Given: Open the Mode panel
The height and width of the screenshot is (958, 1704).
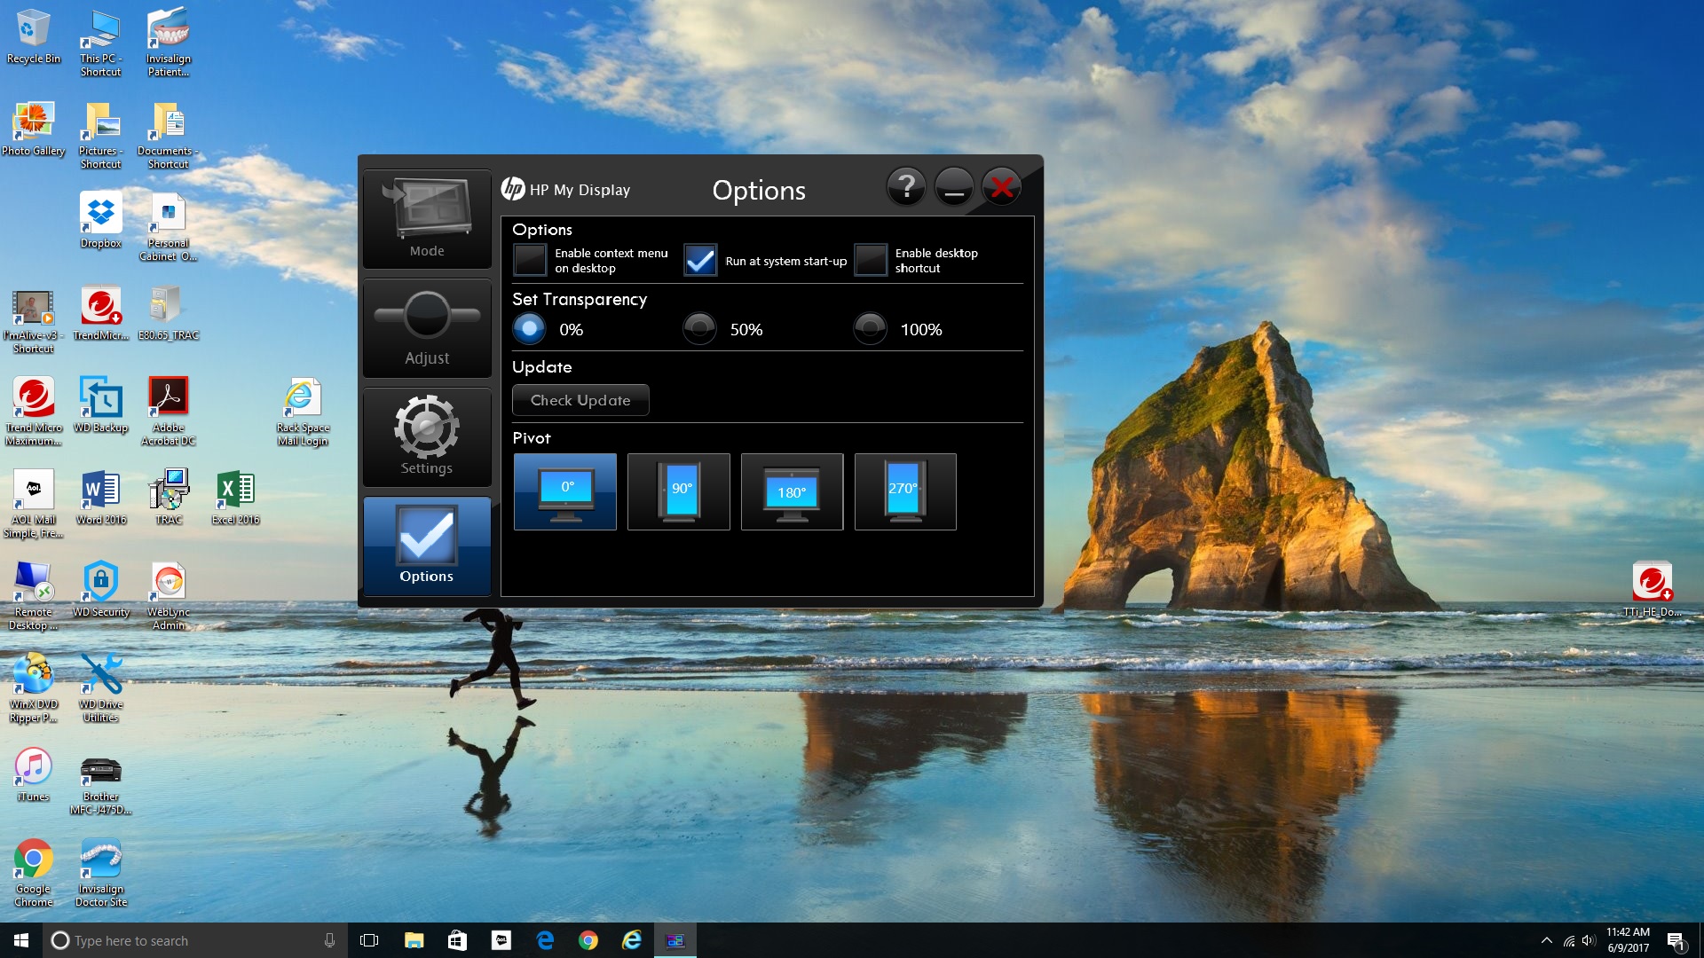Looking at the screenshot, I should (427, 219).
